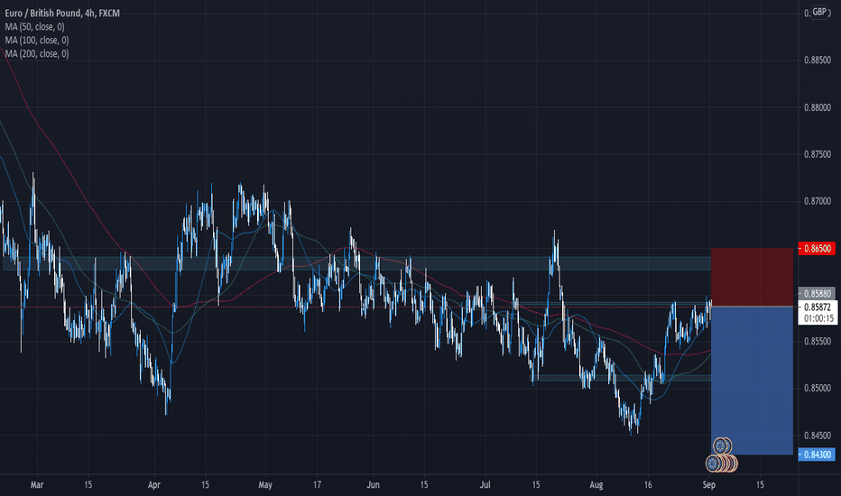The height and width of the screenshot is (496, 841).
Task: Click the 0.85000 price axis label
Action: click(x=818, y=388)
